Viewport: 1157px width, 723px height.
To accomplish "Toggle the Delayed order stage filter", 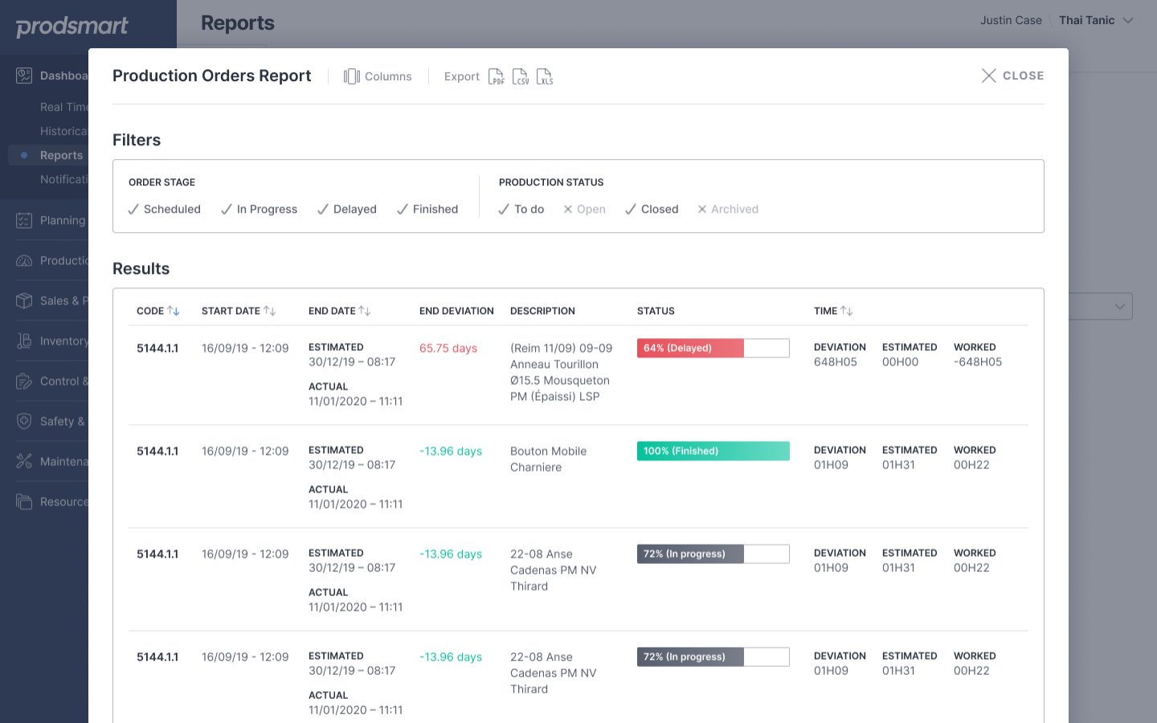I will (347, 209).
